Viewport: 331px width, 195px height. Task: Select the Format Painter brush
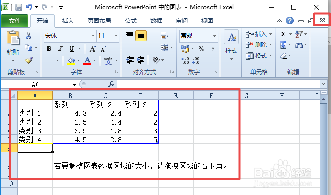click(x=29, y=60)
